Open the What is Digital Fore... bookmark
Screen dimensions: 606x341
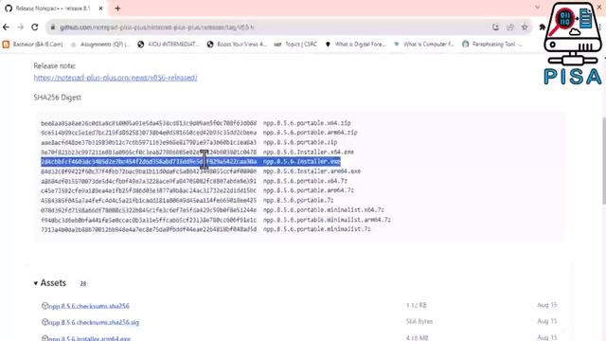pyautogui.click(x=356, y=45)
